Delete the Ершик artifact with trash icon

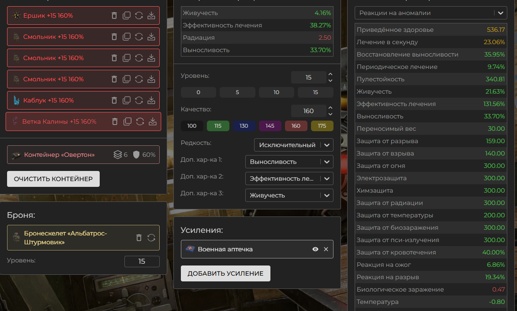coord(114,15)
